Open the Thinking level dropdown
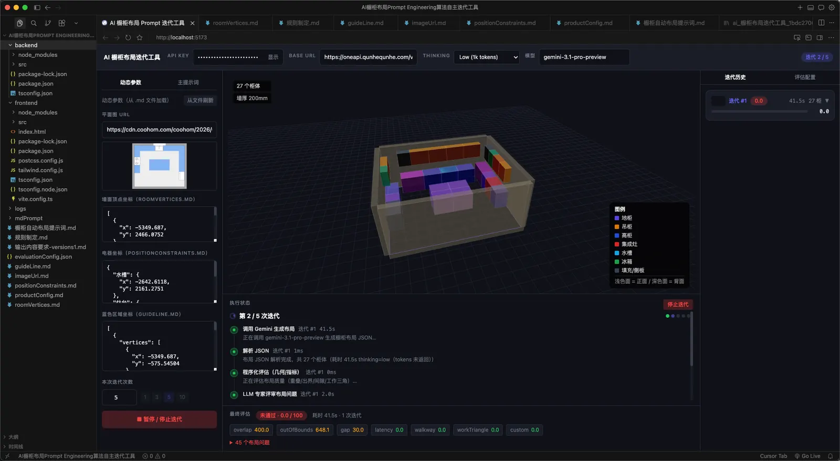Viewport: 840px width, 461px height. point(488,57)
